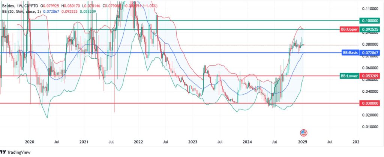Click the TradingView logo
The width and height of the screenshot is (384, 157).
tap(15, 152)
